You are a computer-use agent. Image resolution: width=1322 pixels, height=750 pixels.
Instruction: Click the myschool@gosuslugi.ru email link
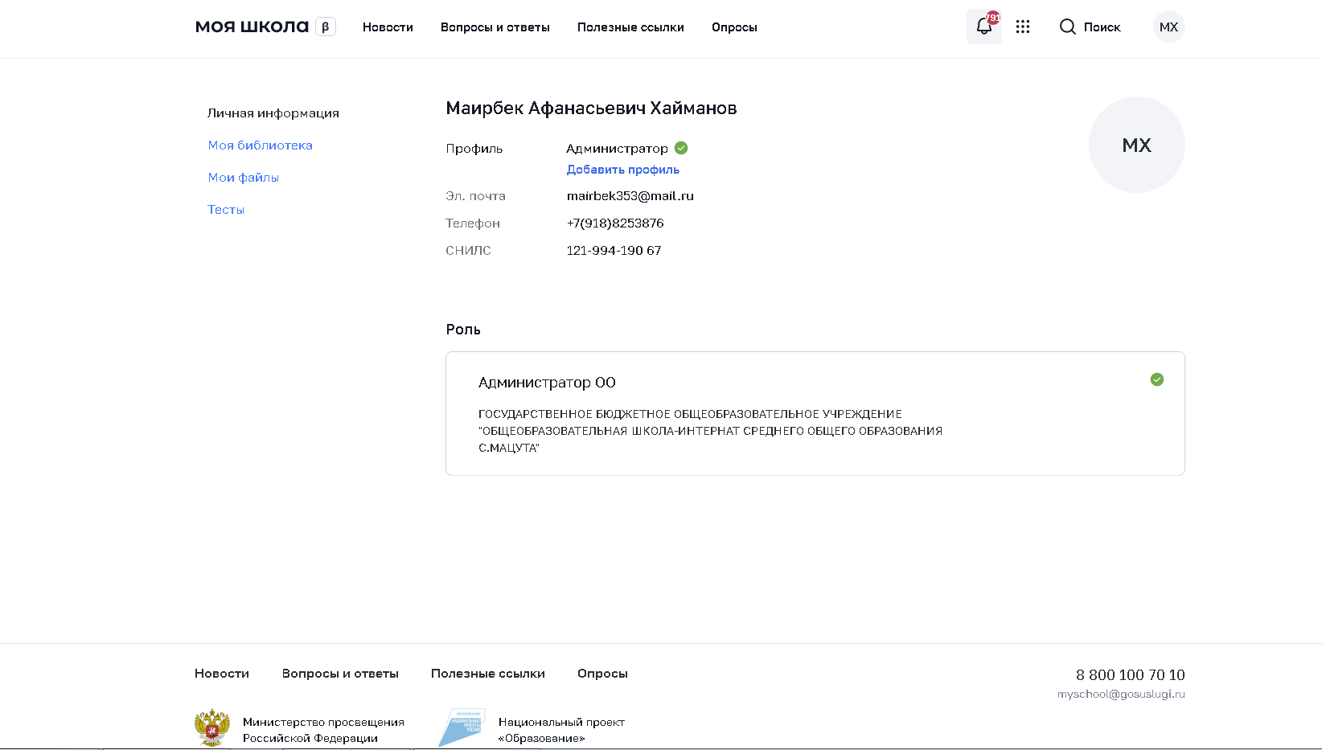point(1120,695)
